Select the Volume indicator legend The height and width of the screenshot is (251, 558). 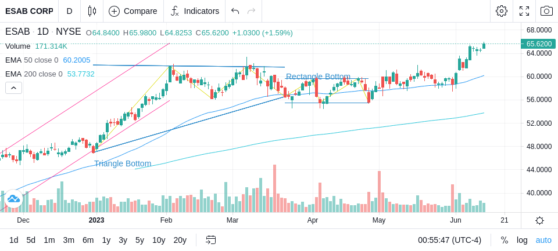click(x=18, y=46)
